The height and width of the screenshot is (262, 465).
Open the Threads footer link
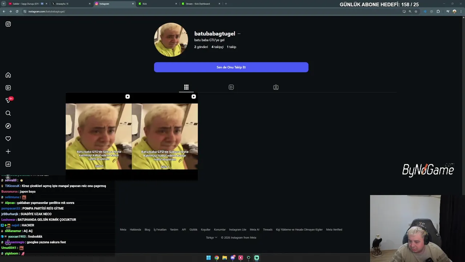click(268, 230)
